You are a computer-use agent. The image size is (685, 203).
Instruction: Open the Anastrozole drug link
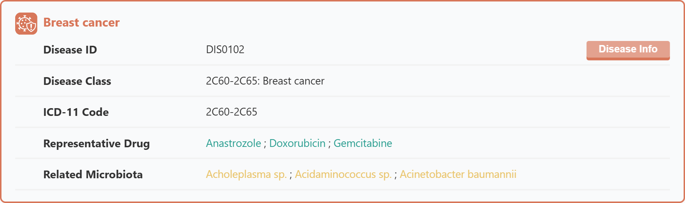(233, 143)
